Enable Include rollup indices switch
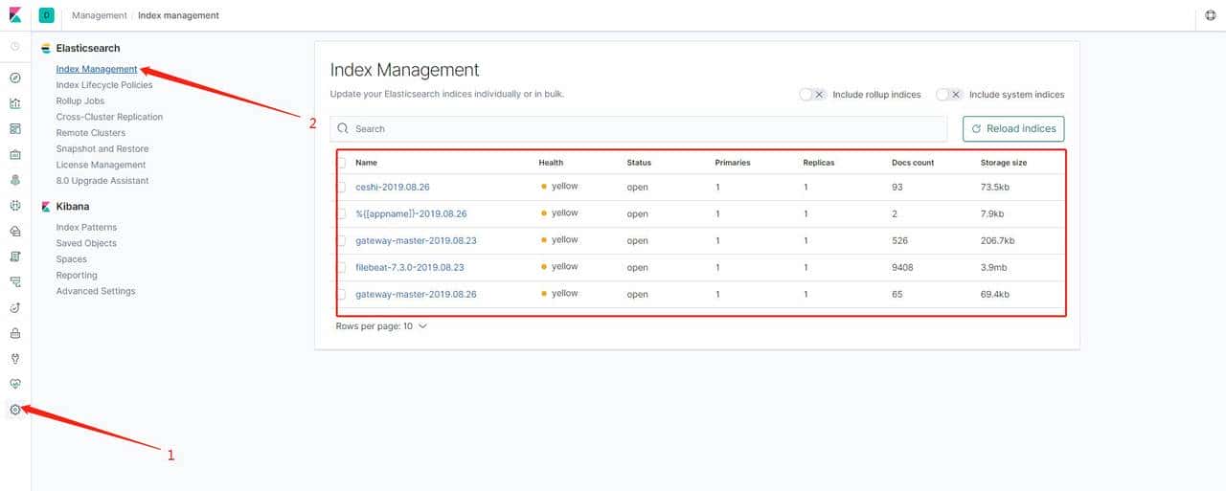 [812, 95]
